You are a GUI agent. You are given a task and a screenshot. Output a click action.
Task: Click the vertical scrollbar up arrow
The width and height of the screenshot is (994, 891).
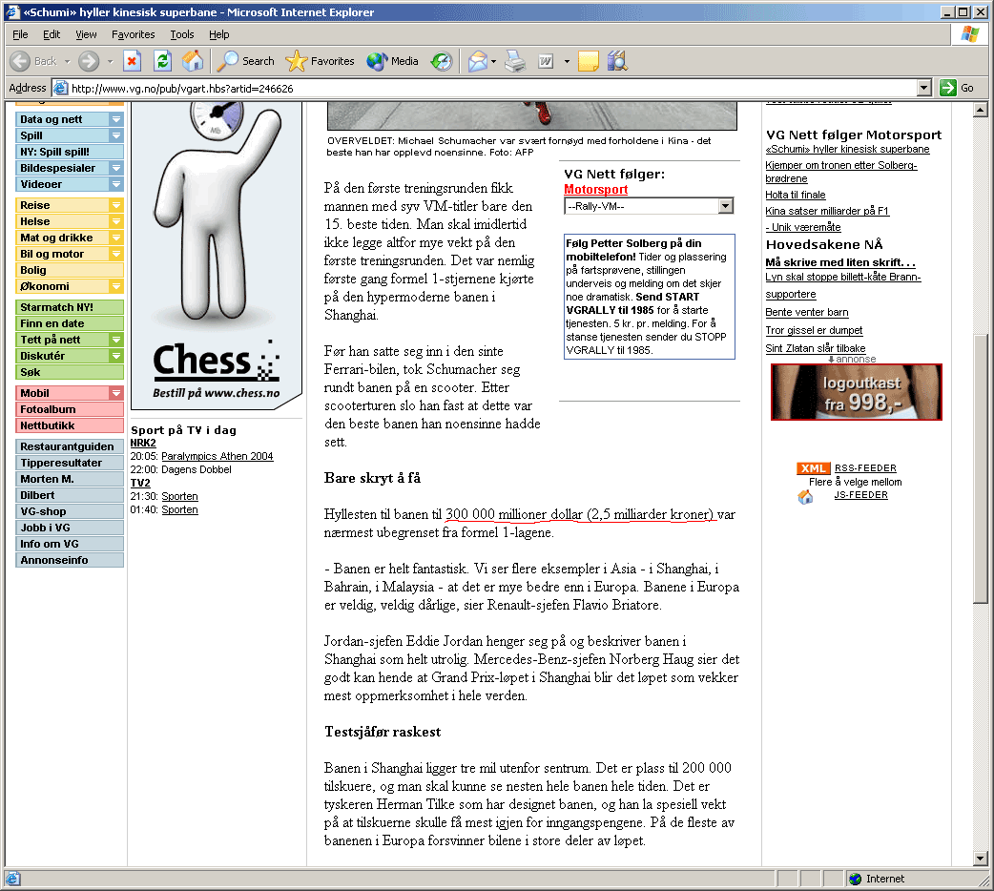tap(980, 111)
